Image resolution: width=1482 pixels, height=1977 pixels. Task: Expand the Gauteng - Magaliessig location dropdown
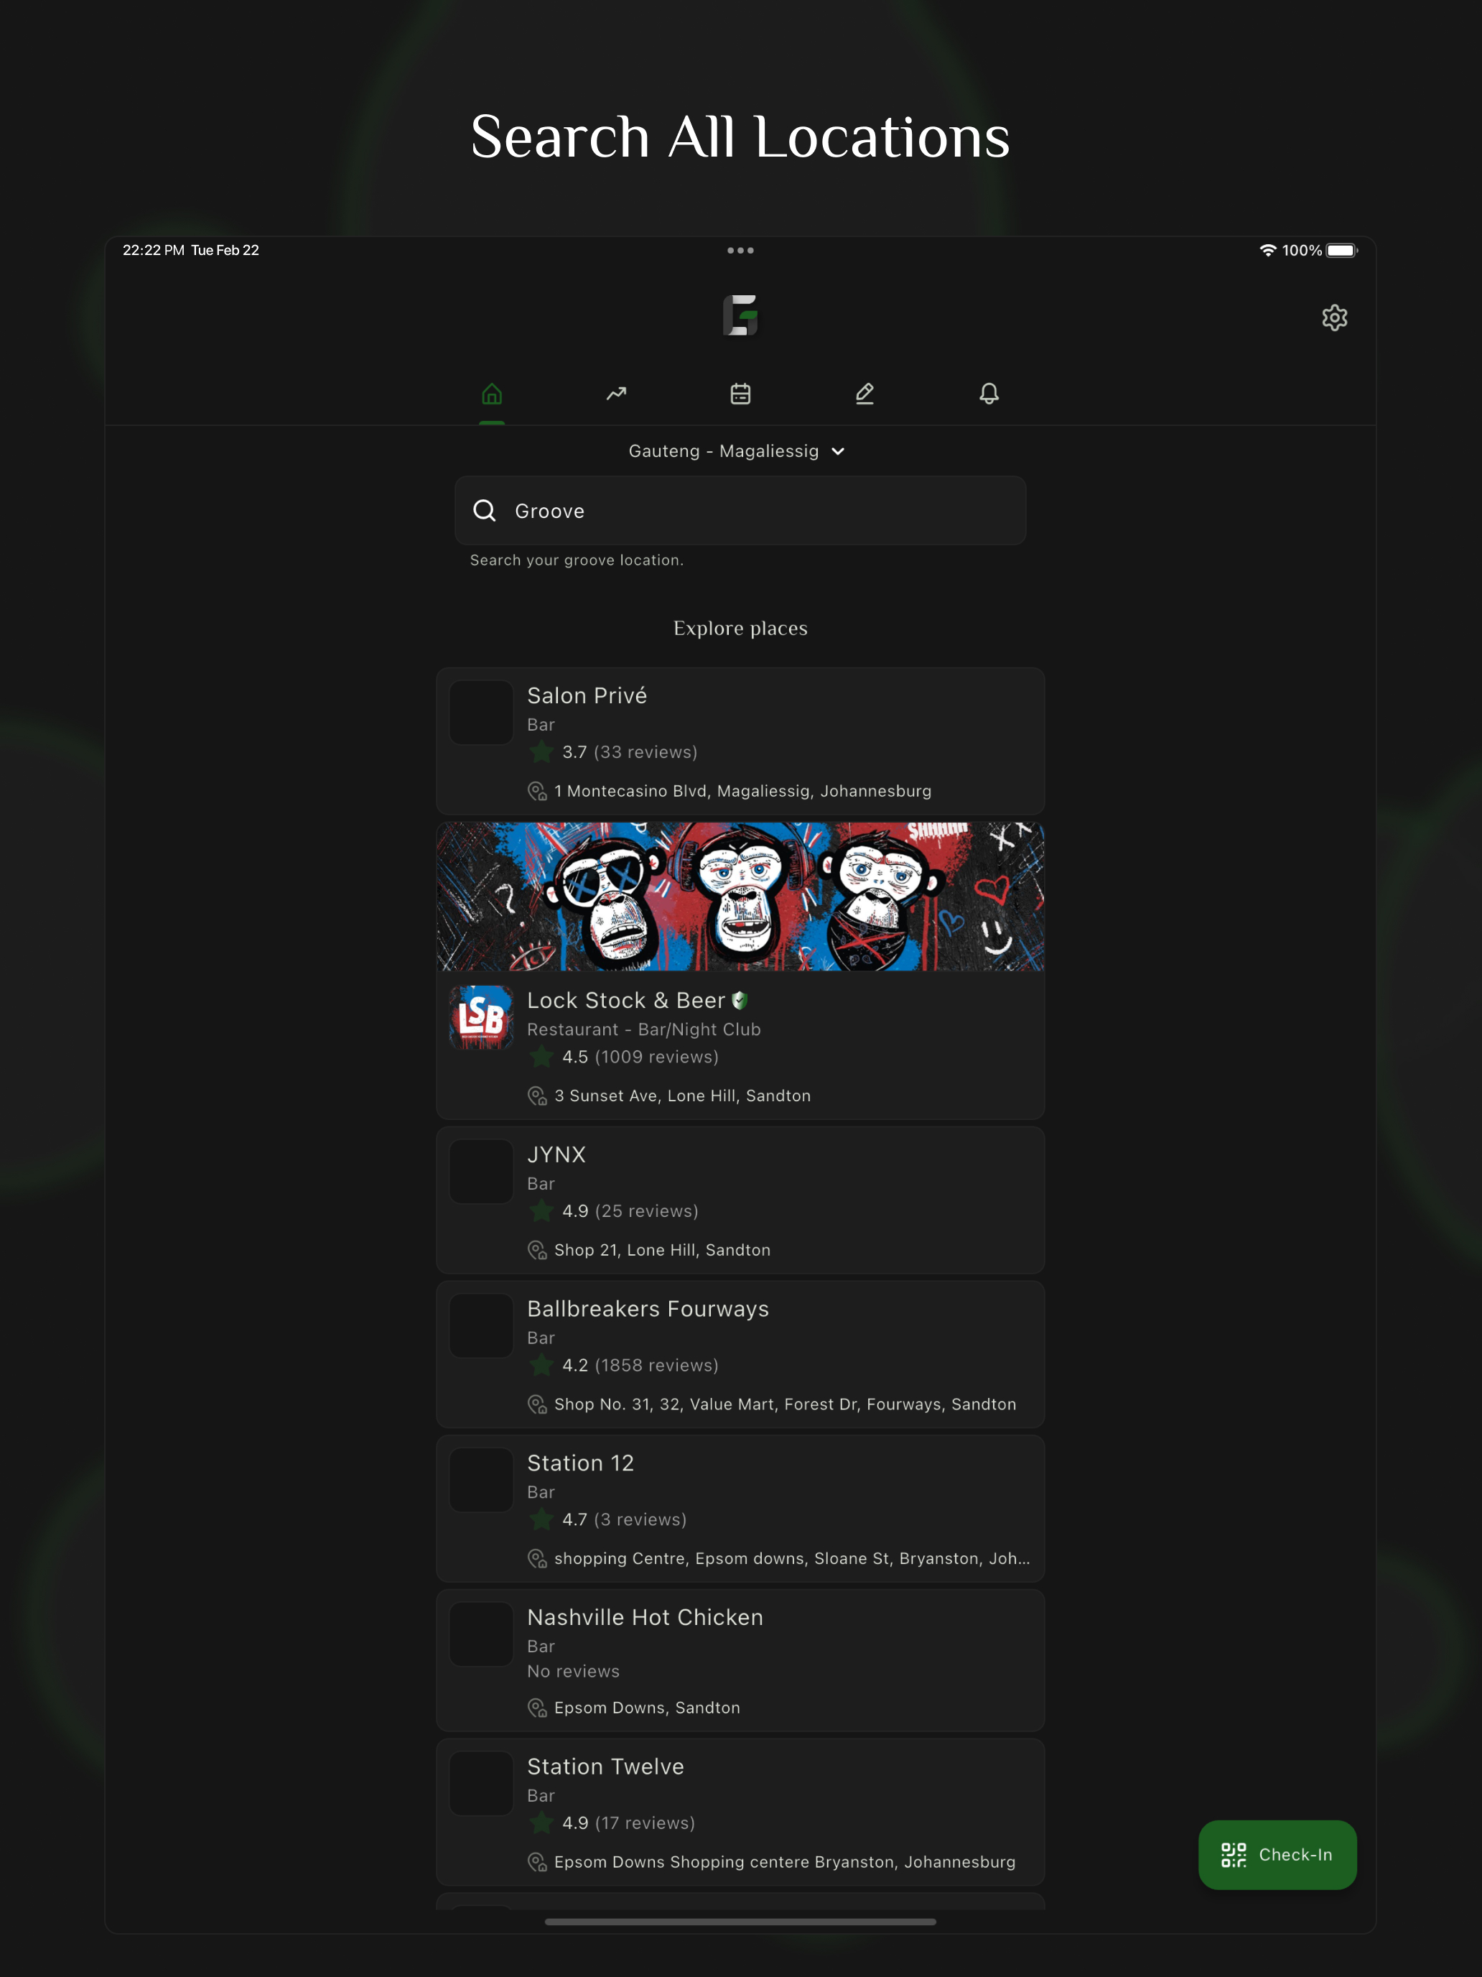tap(737, 451)
